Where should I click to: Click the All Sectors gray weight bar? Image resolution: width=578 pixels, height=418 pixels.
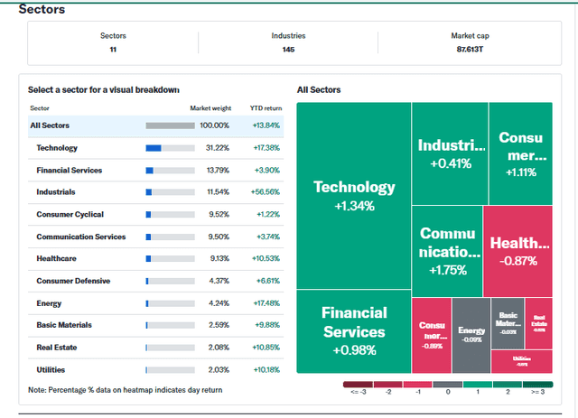tap(171, 125)
